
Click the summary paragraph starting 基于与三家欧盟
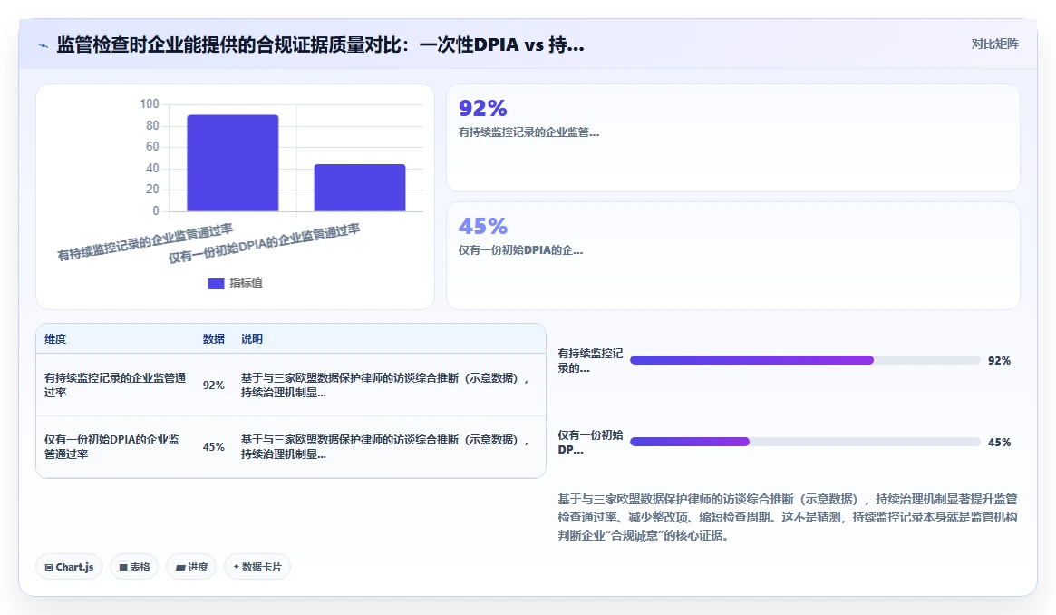tap(788, 517)
